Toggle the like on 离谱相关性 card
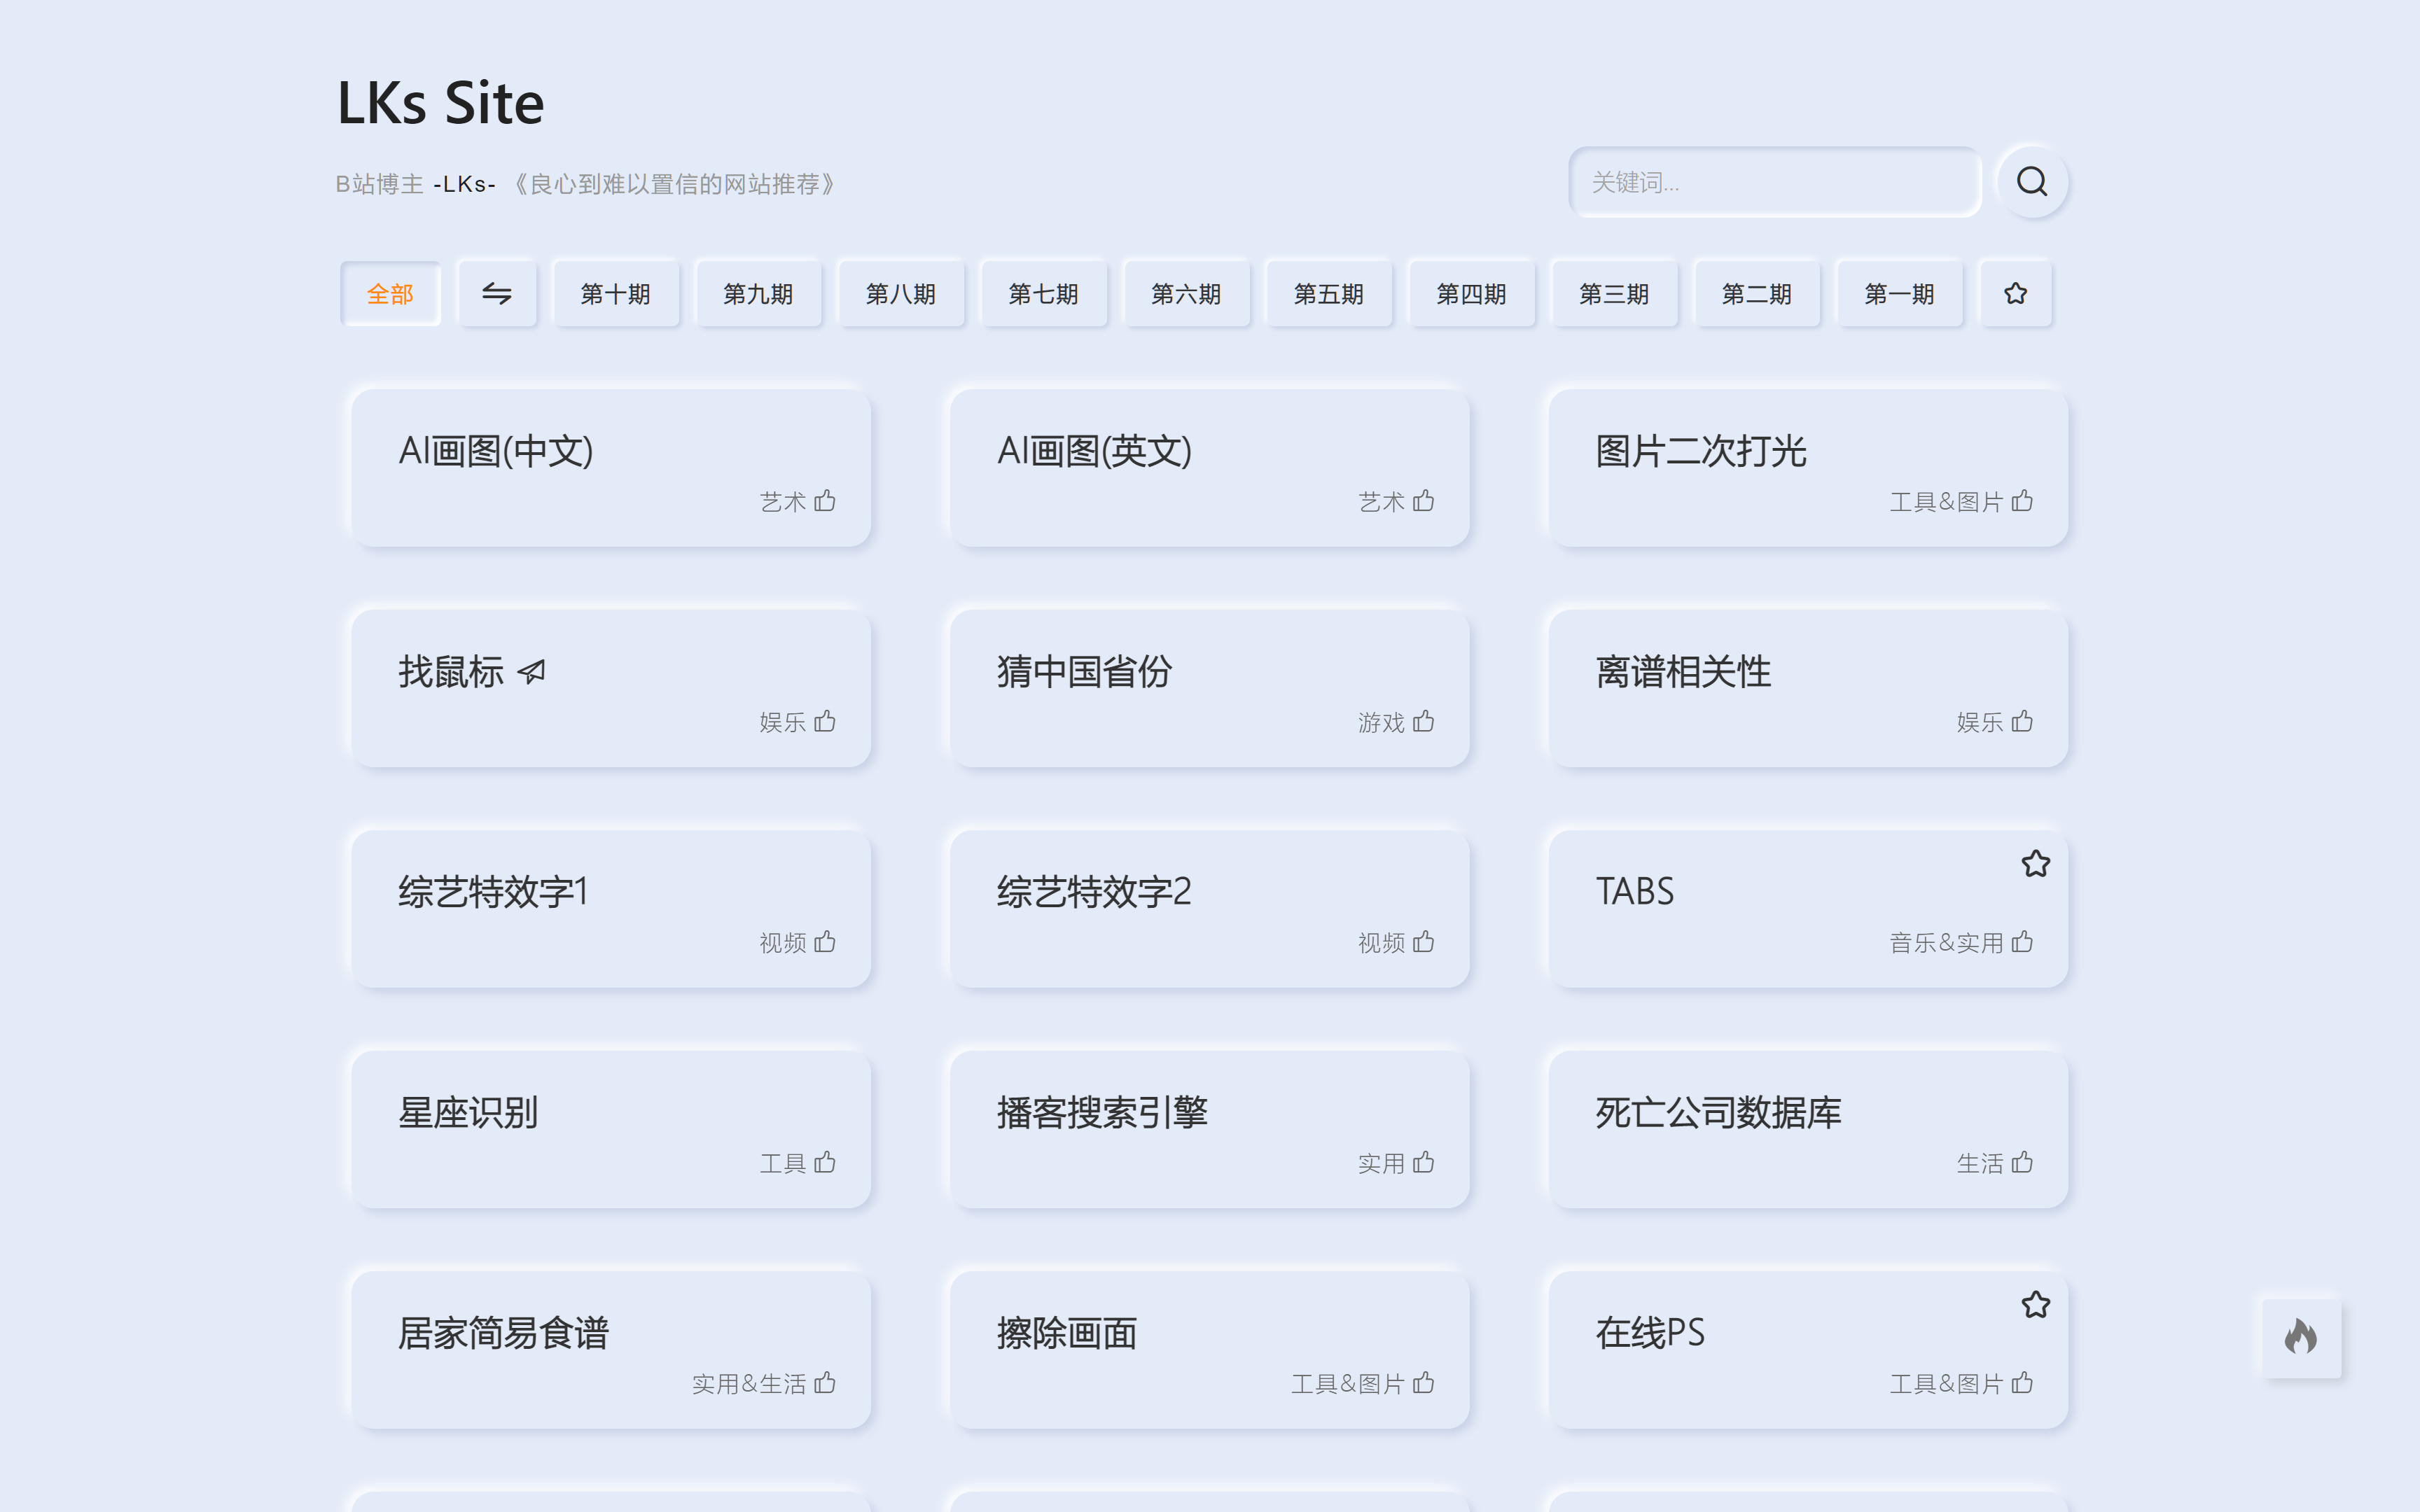 click(2022, 722)
